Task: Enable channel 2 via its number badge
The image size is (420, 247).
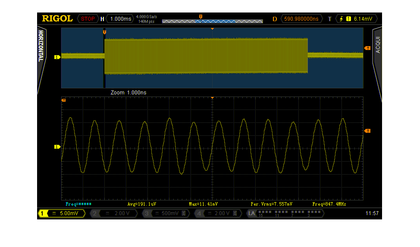Action: coord(94,213)
